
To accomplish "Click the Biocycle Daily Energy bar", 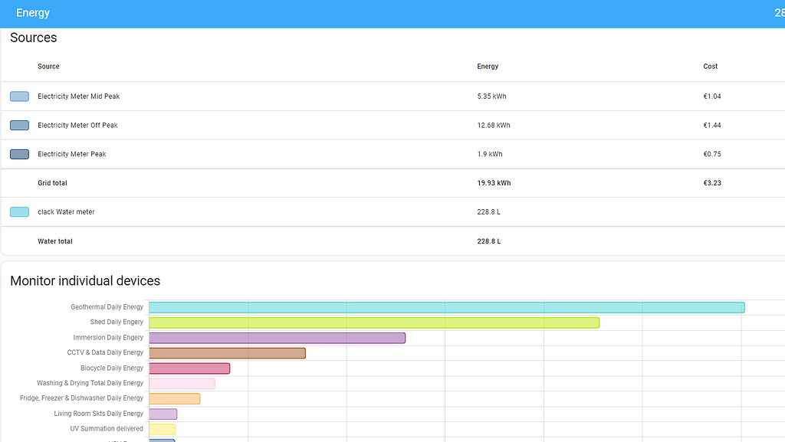I will tap(190, 368).
